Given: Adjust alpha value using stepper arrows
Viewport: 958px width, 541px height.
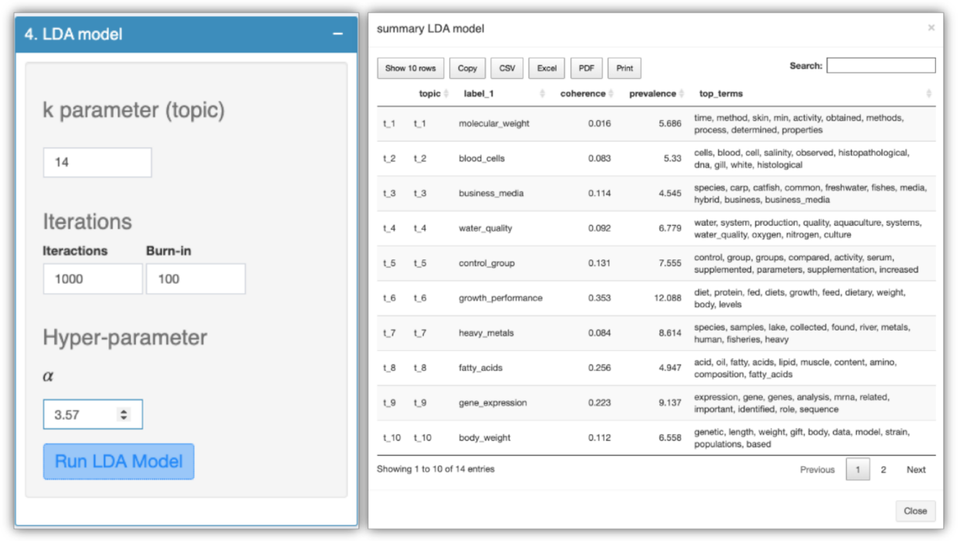Looking at the screenshot, I should point(123,414).
